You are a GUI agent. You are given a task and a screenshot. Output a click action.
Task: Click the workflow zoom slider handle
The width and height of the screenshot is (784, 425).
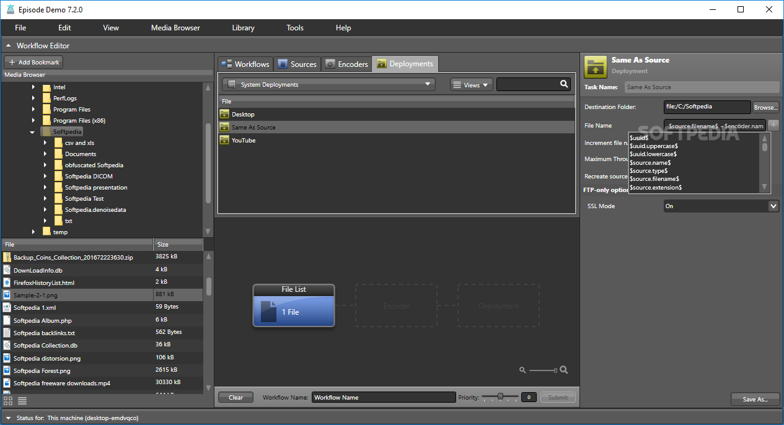pyautogui.click(x=555, y=370)
